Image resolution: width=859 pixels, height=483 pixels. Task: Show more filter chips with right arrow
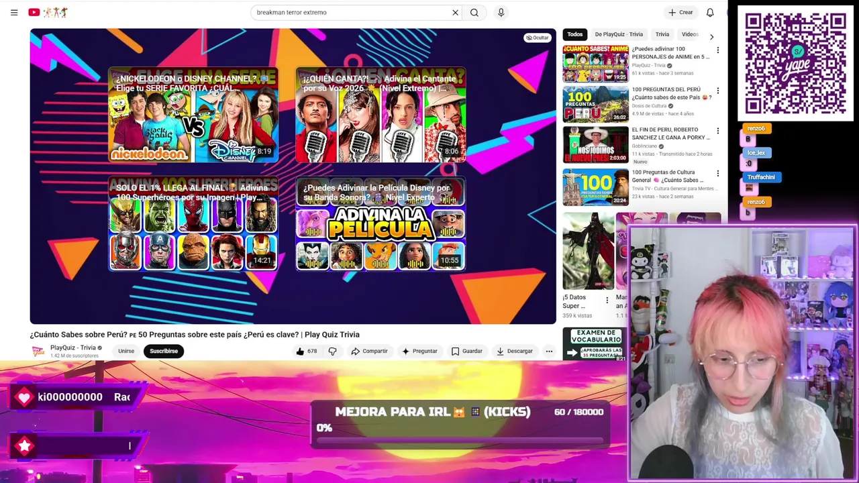[711, 36]
